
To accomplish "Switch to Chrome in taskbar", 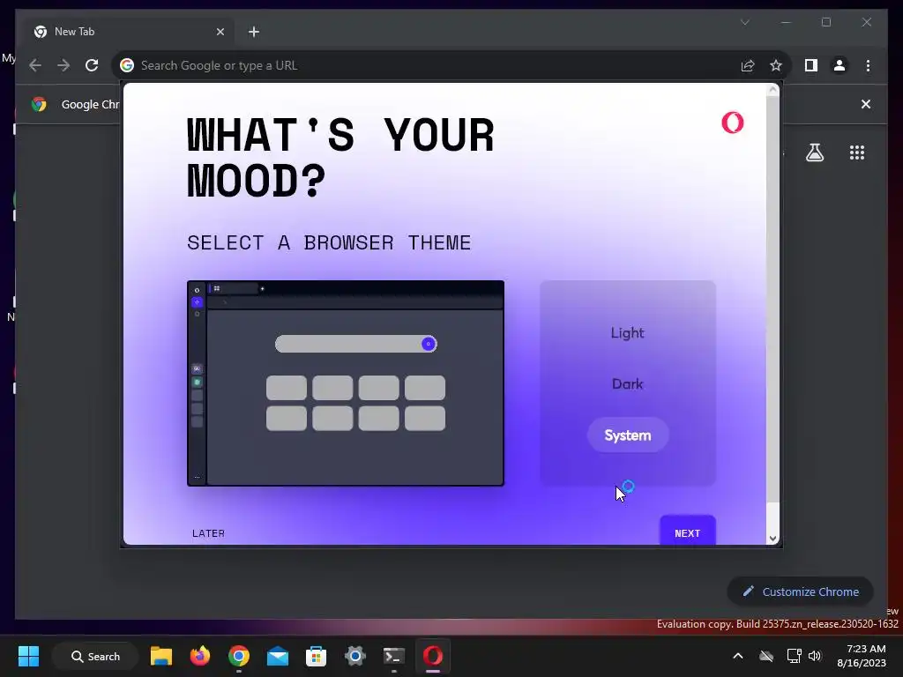I will (238, 656).
